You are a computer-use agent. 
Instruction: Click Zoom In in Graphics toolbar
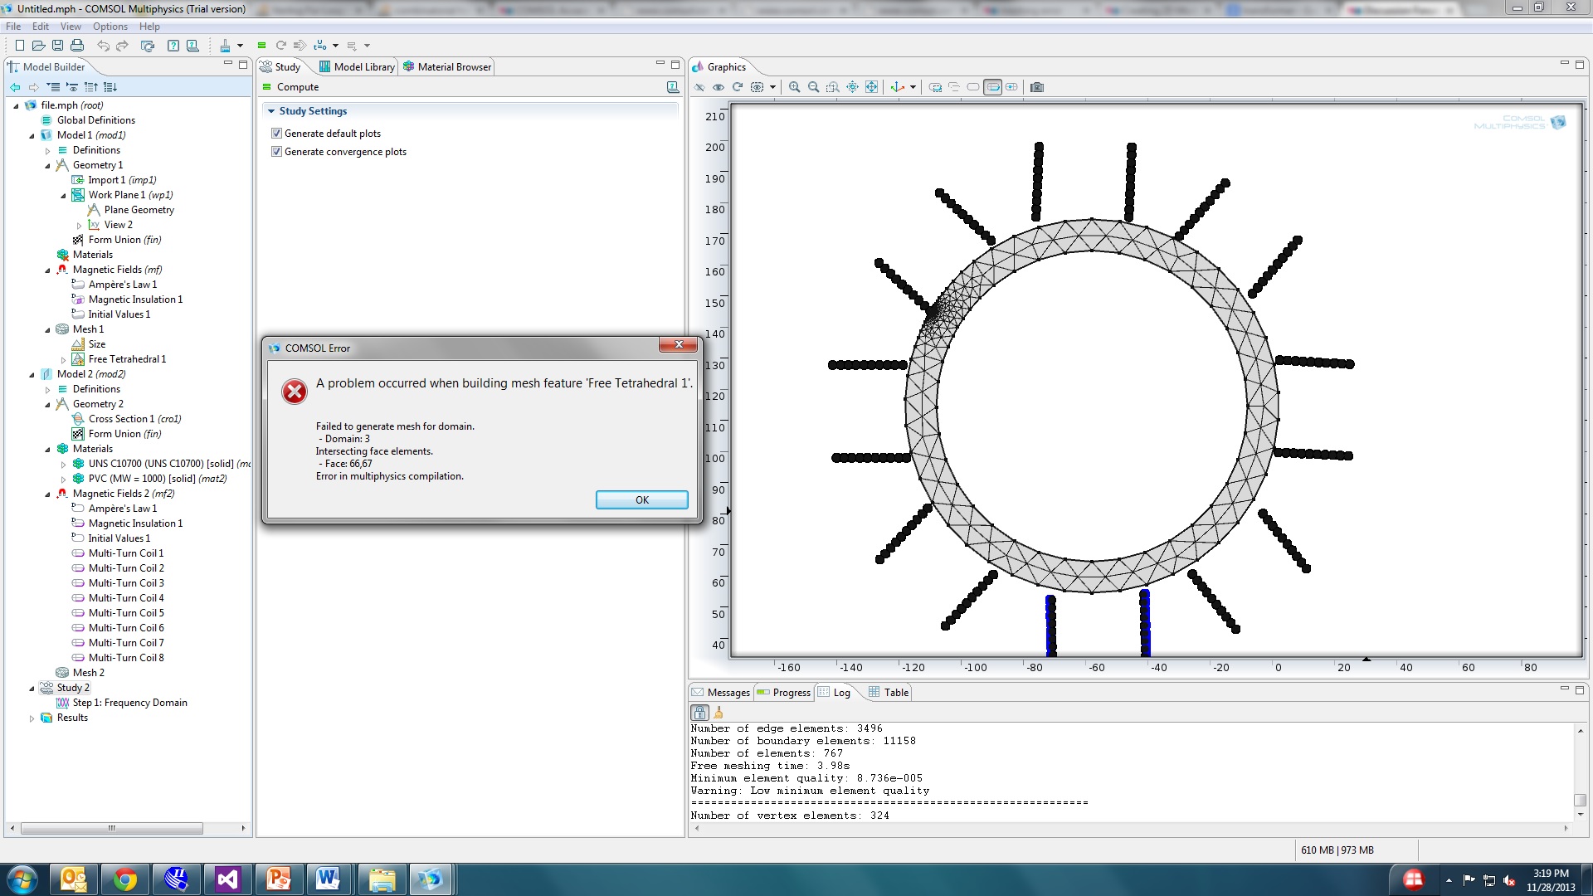[794, 87]
